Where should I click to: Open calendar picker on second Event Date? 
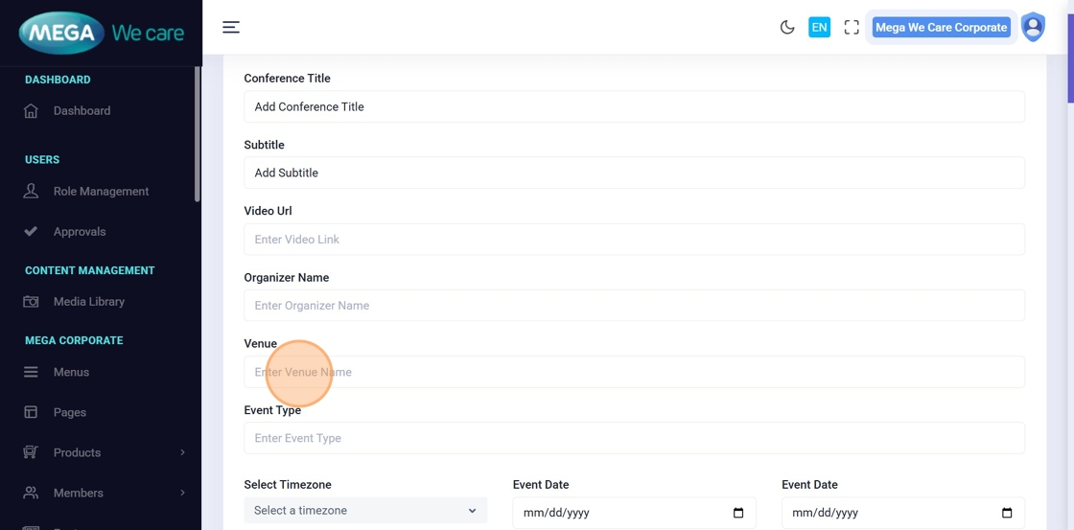coord(1006,513)
